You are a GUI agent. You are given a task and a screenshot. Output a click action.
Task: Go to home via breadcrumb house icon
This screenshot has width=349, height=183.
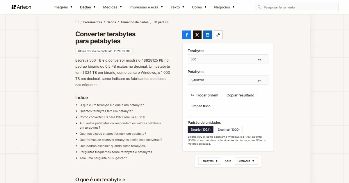[x=77, y=22]
